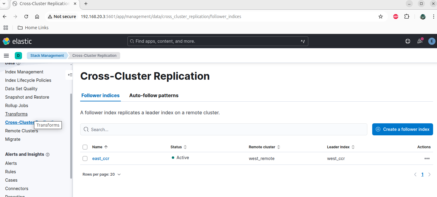The height and width of the screenshot is (197, 437).
Task: Open the help menu lifebuoy icon
Action: pyautogui.click(x=408, y=41)
